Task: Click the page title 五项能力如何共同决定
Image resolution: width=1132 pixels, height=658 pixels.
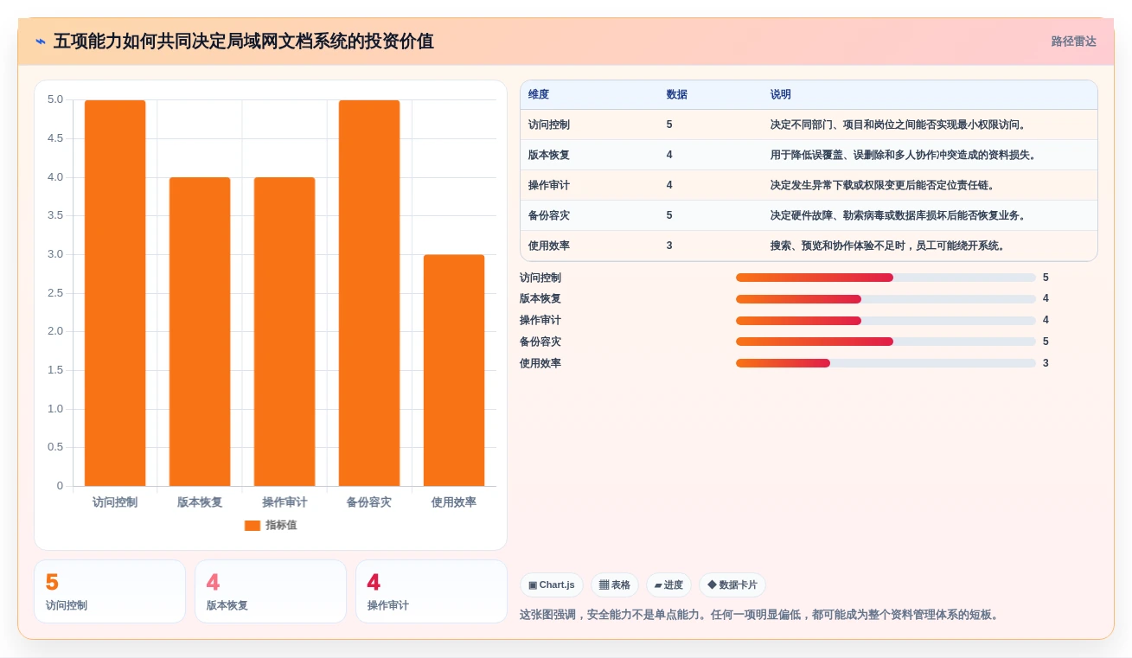Action: 244,42
